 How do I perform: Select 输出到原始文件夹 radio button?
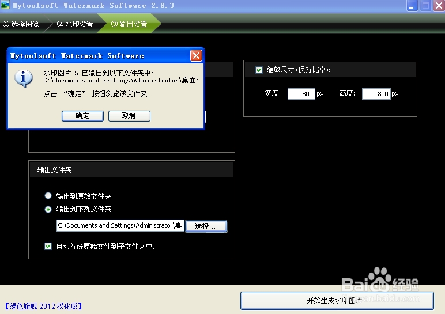click(x=48, y=196)
